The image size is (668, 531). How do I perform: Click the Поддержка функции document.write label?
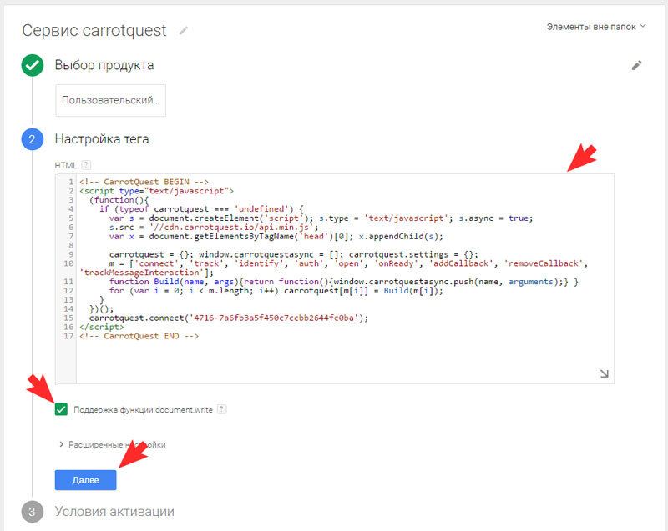(x=143, y=410)
